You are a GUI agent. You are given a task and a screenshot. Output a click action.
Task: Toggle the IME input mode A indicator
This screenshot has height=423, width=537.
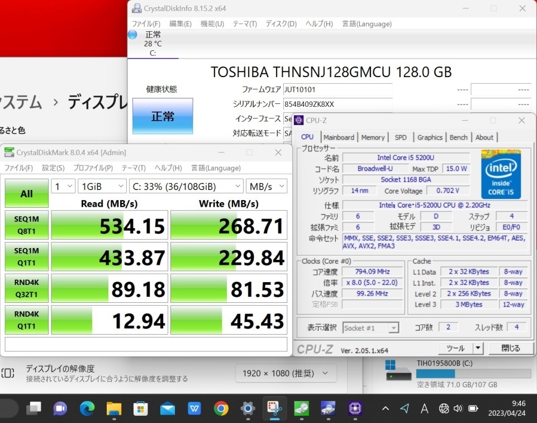[x=424, y=408]
